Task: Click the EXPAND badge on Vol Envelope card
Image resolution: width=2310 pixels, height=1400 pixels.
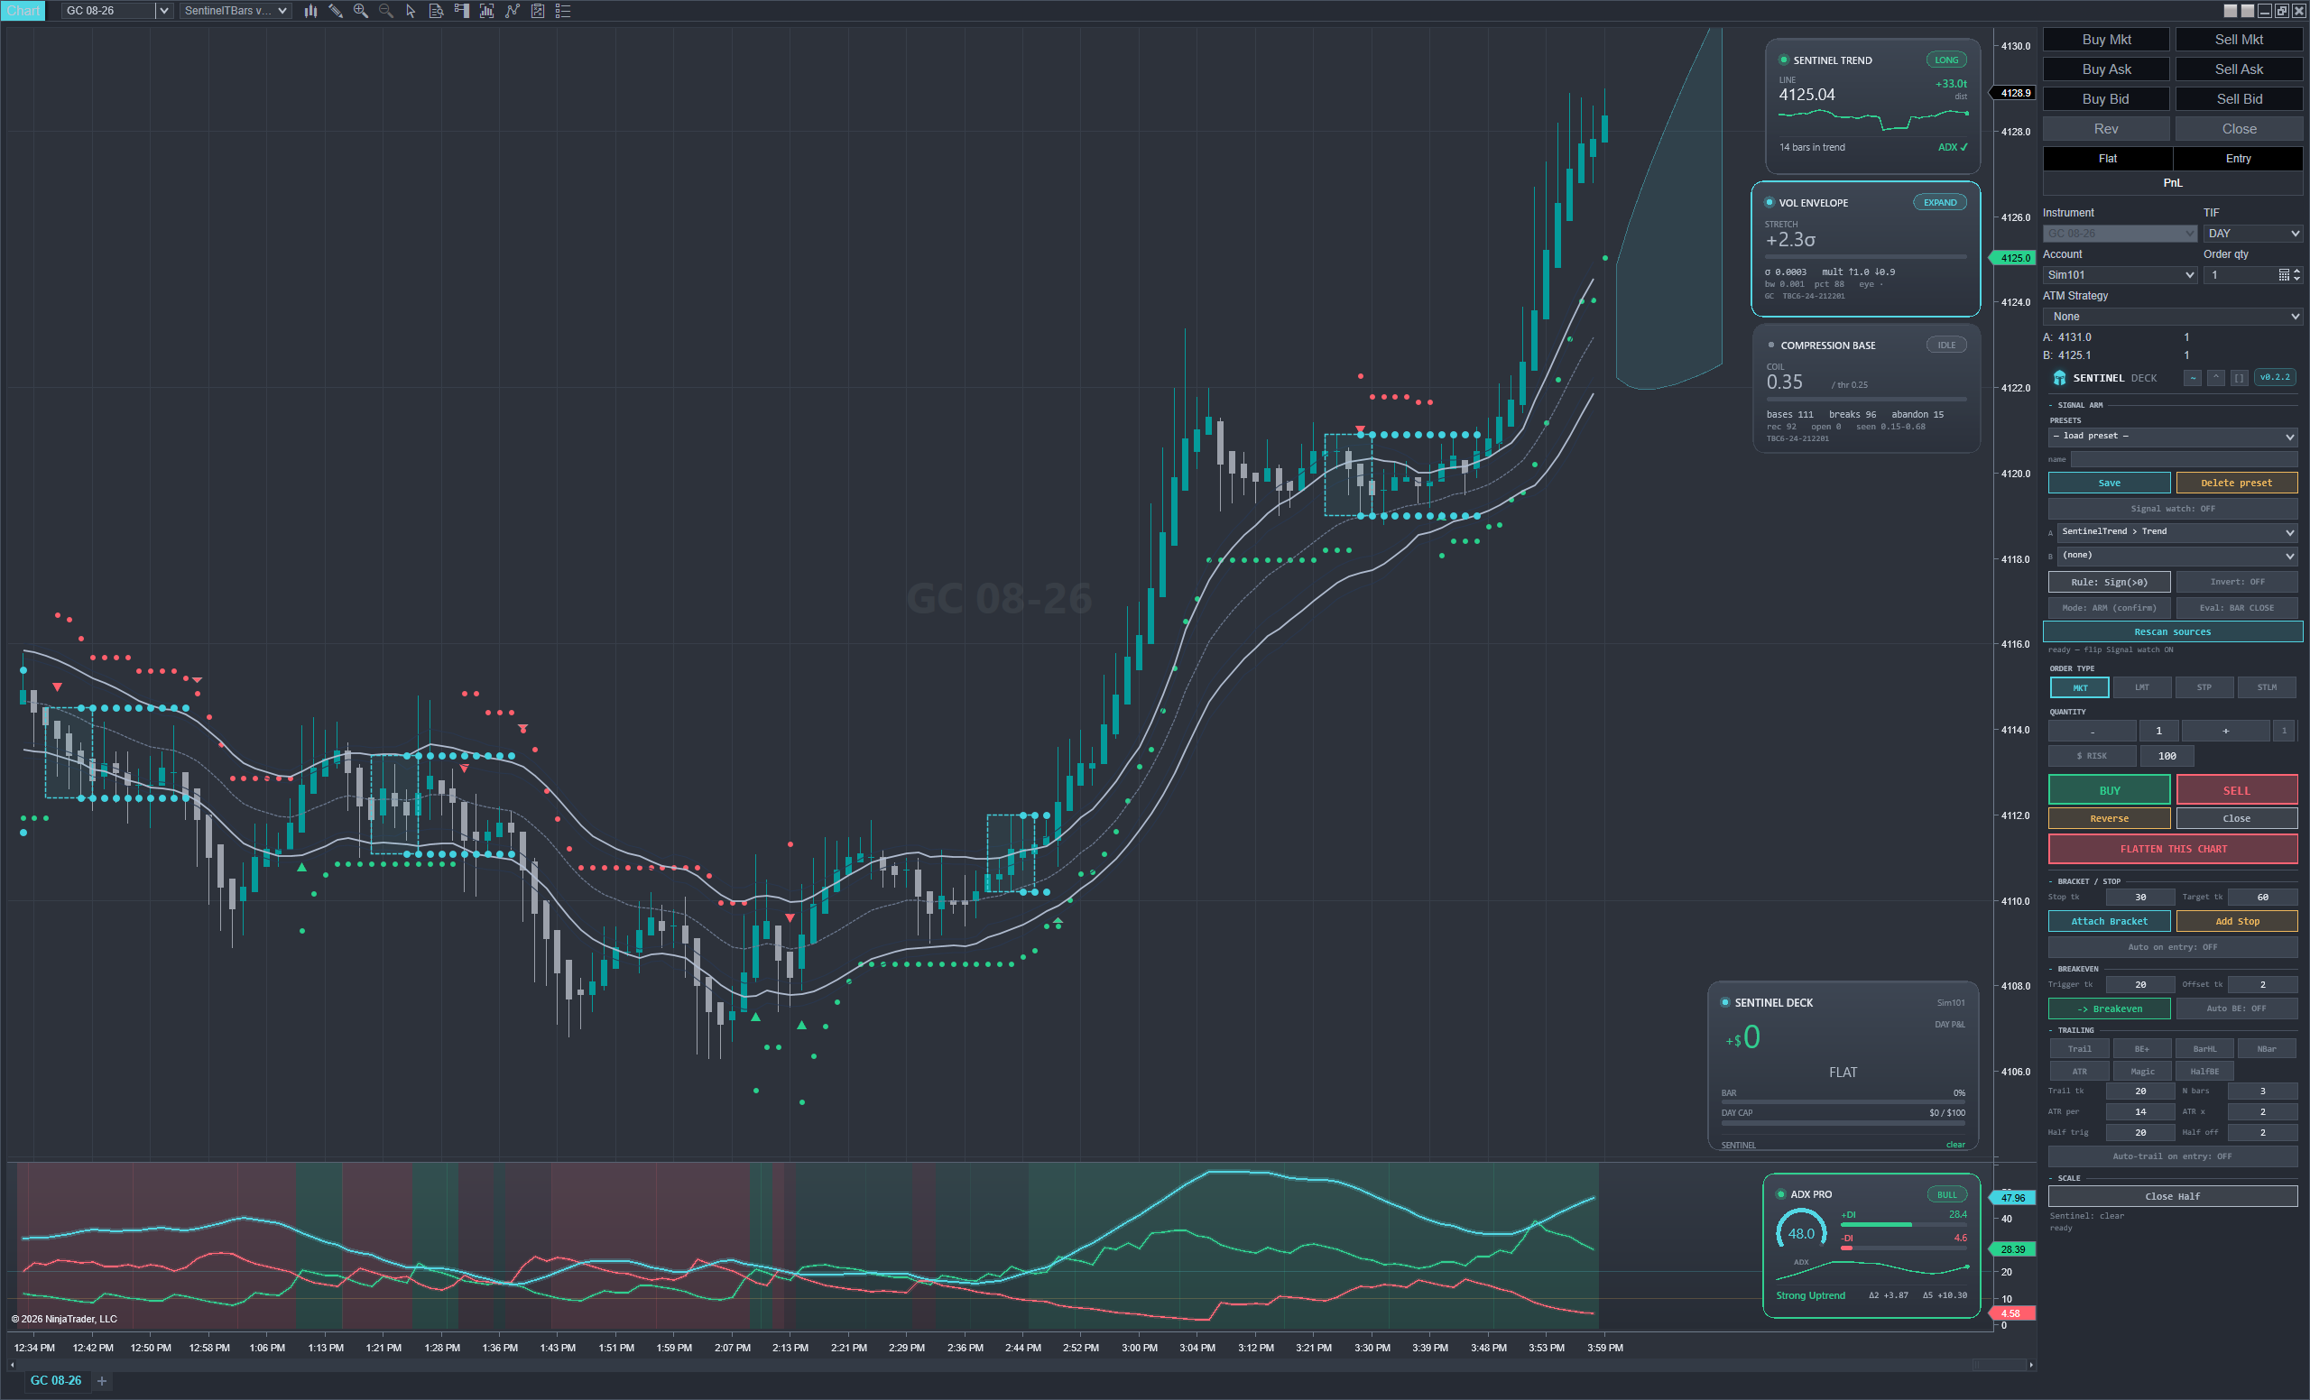Action: (x=1940, y=202)
